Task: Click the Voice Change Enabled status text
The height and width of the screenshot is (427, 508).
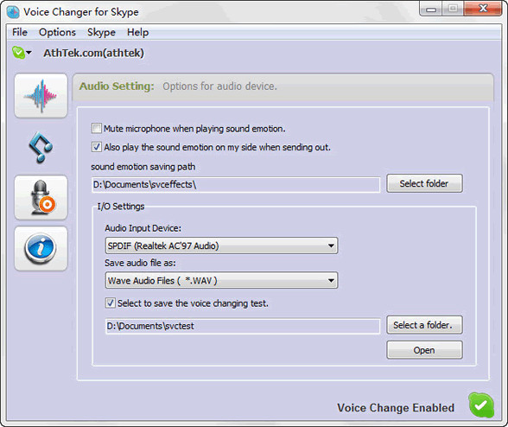Action: pos(396,407)
